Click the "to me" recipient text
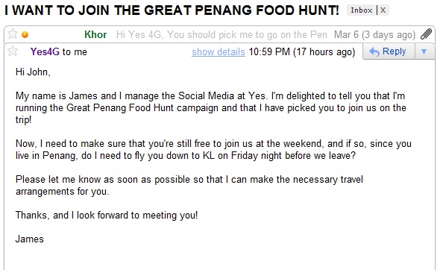This screenshot has width=440, height=270. pos(75,52)
